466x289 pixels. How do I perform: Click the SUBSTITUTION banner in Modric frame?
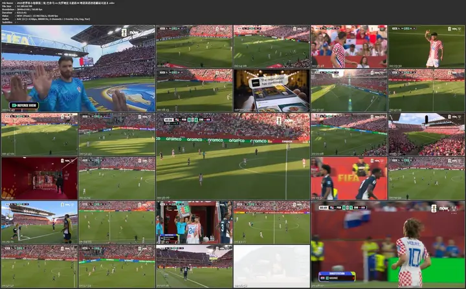point(337,276)
